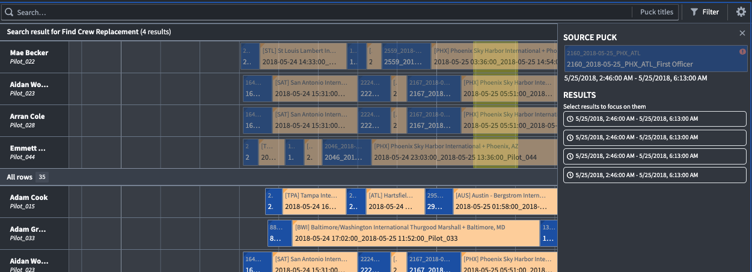Select Adam Cook's Austin-Bergstrom puck
752x272 pixels.
point(504,202)
